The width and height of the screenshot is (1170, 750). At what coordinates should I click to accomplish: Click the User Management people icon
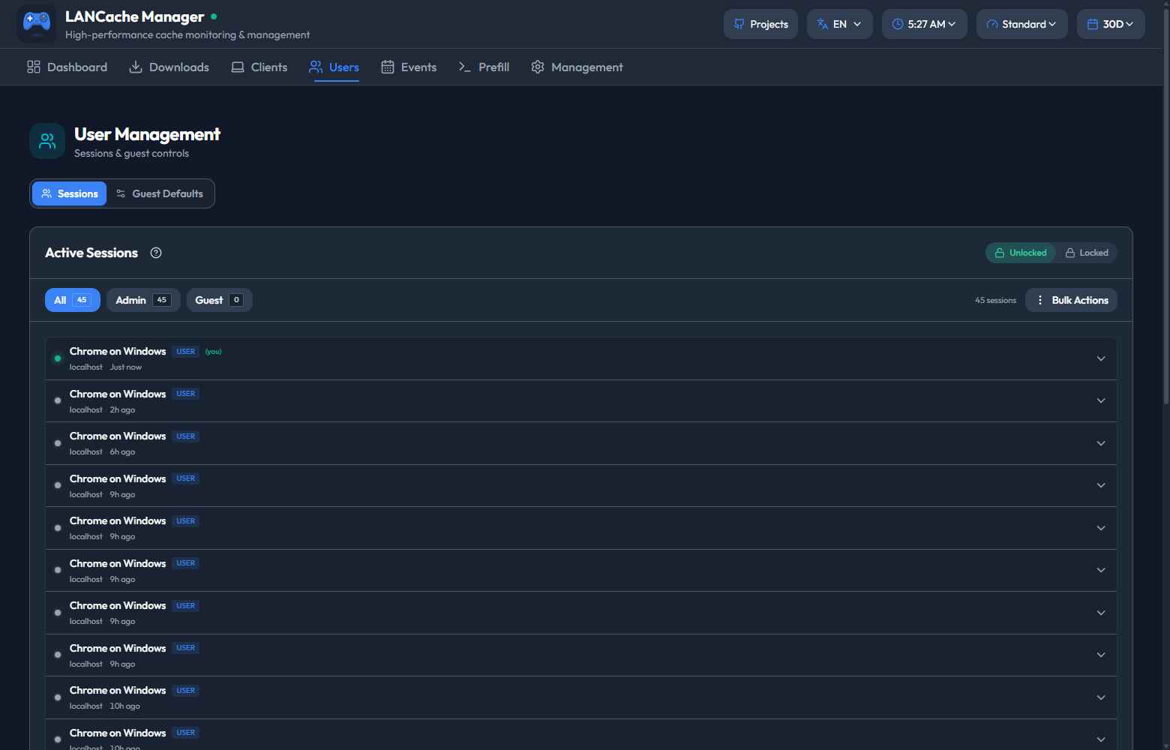(x=47, y=141)
